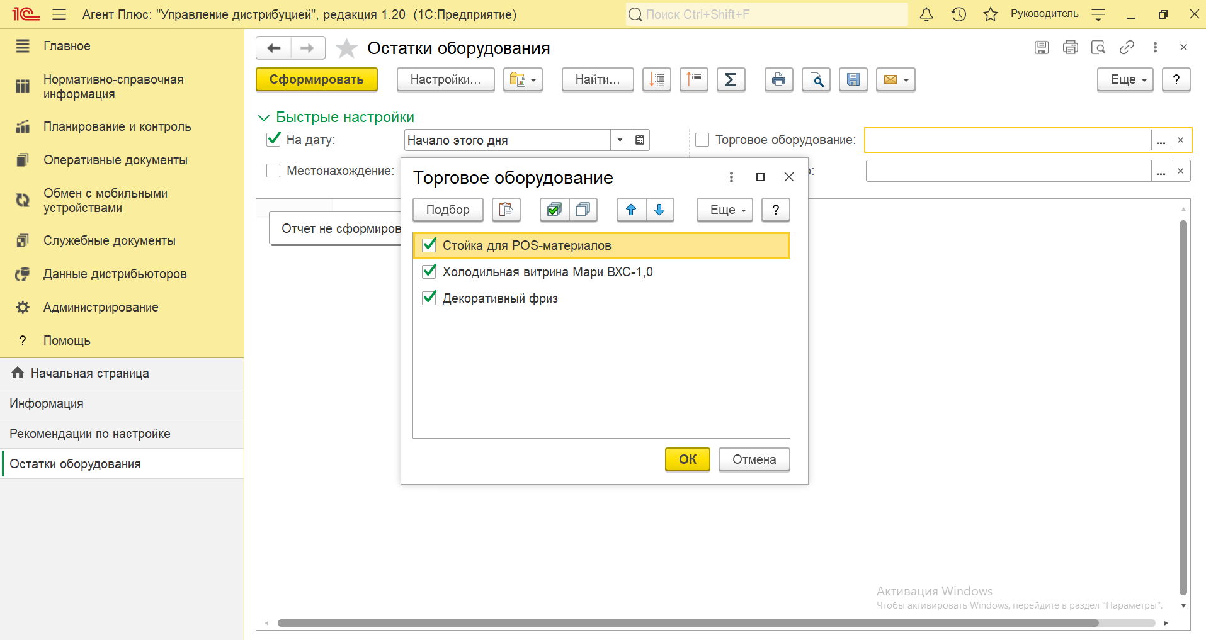
Task: Click Найти... button
Action: pyautogui.click(x=598, y=79)
